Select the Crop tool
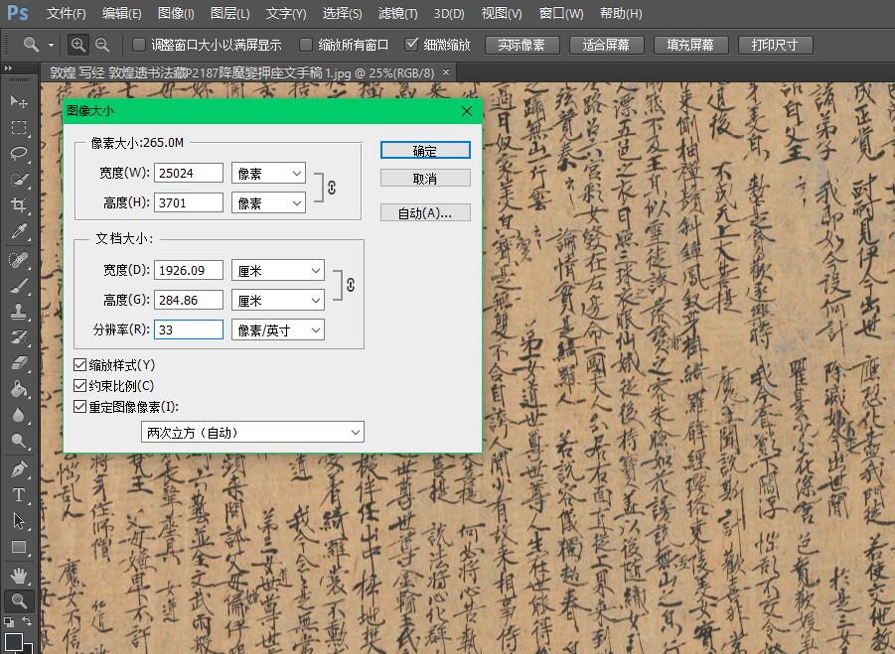The width and height of the screenshot is (895, 654). point(18,204)
